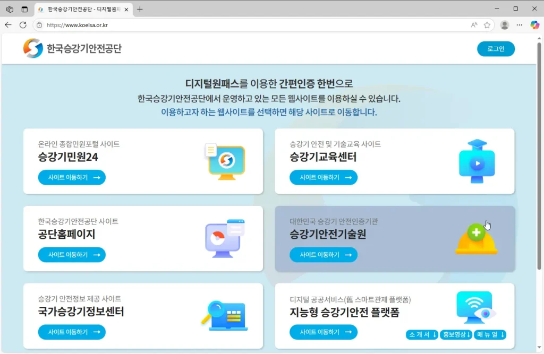Download the 소개서 file
This screenshot has width=544, height=354.
click(422, 334)
